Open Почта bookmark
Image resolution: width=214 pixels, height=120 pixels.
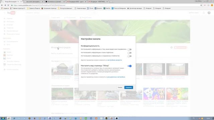point(90,8)
